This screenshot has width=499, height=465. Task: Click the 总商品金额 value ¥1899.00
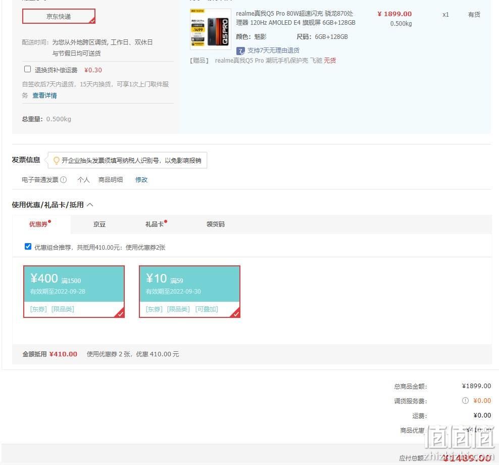tap(476, 386)
